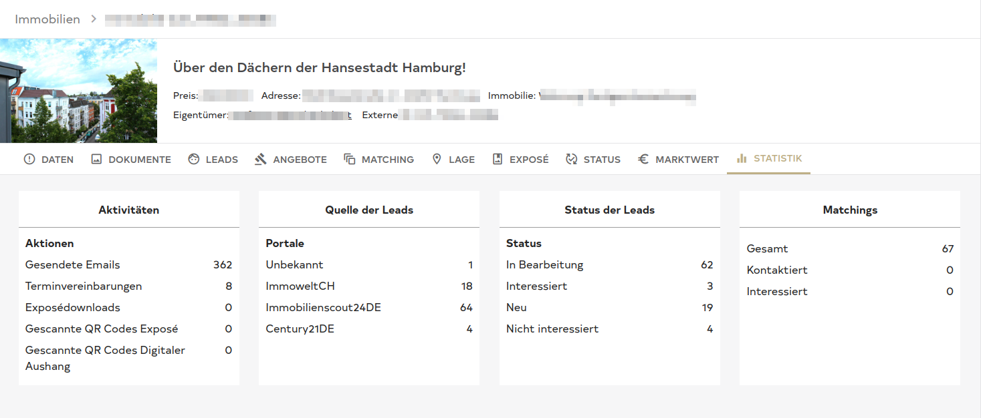Click the Status handshake icon
The width and height of the screenshot is (981, 418).
click(571, 160)
